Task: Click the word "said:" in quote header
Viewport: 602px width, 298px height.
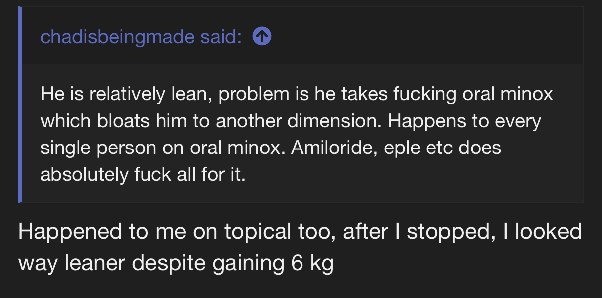Action: tap(221, 36)
